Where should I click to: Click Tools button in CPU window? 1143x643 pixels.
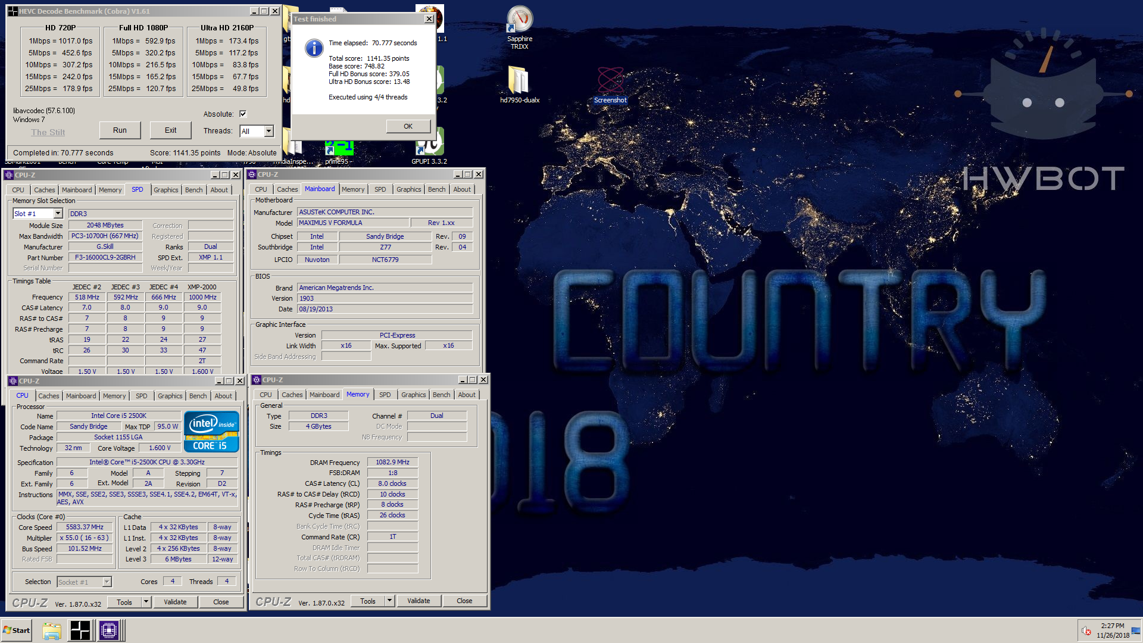(124, 602)
